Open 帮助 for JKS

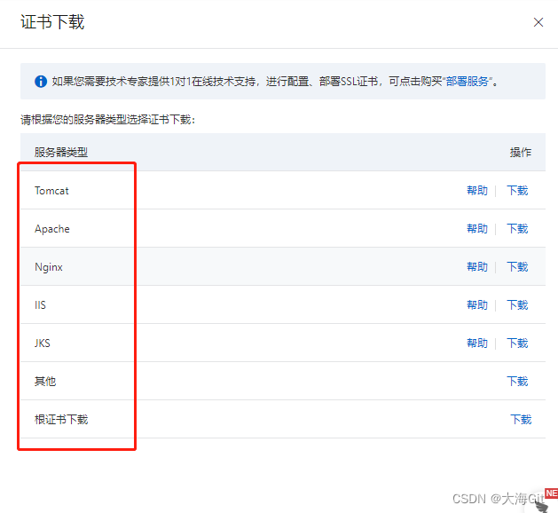[x=477, y=343]
